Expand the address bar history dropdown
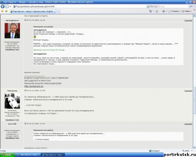 148,6
